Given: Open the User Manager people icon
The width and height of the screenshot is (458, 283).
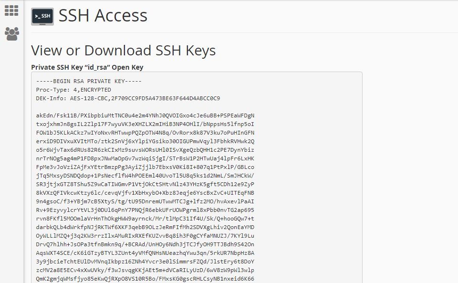Looking at the screenshot, I should [12, 34].
